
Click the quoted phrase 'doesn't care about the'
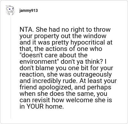(53, 55)
